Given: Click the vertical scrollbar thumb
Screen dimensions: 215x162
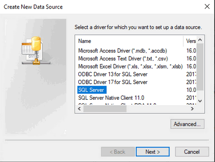Looking at the screenshot, I should click(x=200, y=67).
